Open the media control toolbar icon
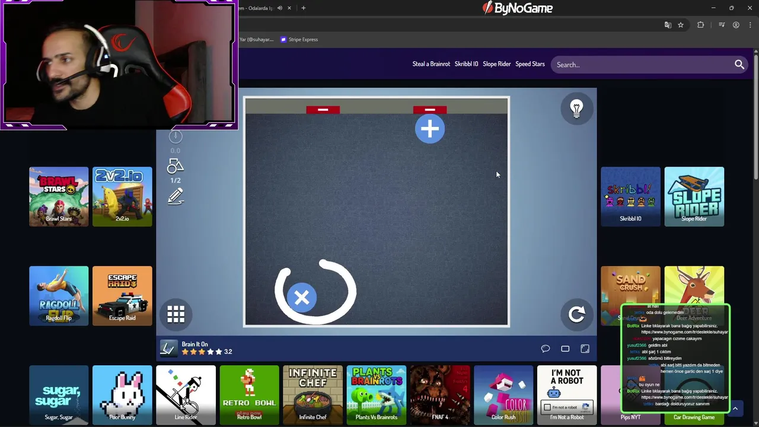 click(722, 25)
